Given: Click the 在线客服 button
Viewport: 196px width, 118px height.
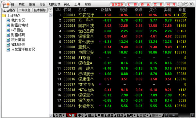Looking at the screenshot, I should click(x=117, y=5).
